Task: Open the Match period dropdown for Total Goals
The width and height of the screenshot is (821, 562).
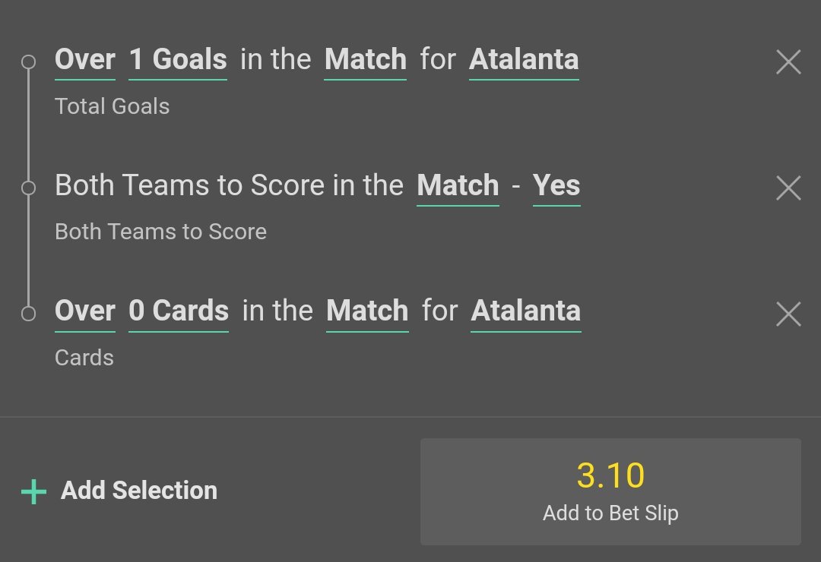Action: click(x=366, y=60)
